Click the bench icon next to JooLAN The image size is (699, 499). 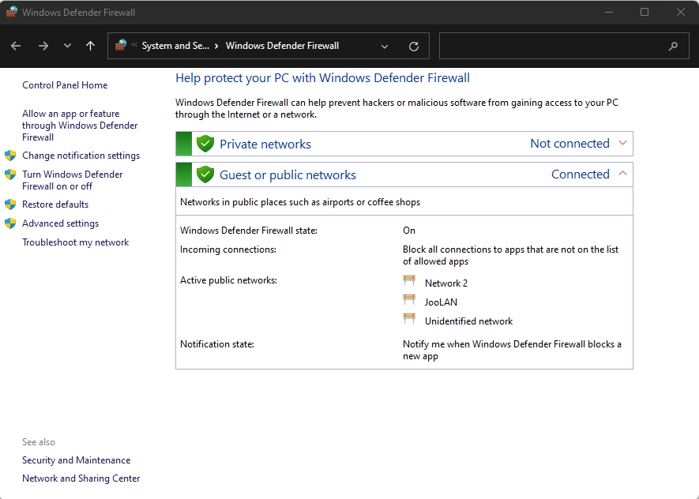click(x=409, y=299)
